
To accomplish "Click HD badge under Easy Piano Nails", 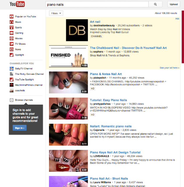I will pos(93,115).
